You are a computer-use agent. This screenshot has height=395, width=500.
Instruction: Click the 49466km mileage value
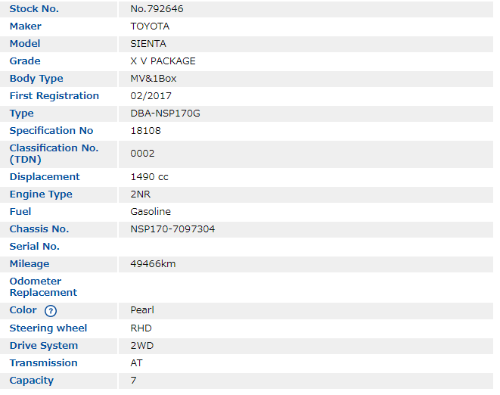(x=153, y=264)
